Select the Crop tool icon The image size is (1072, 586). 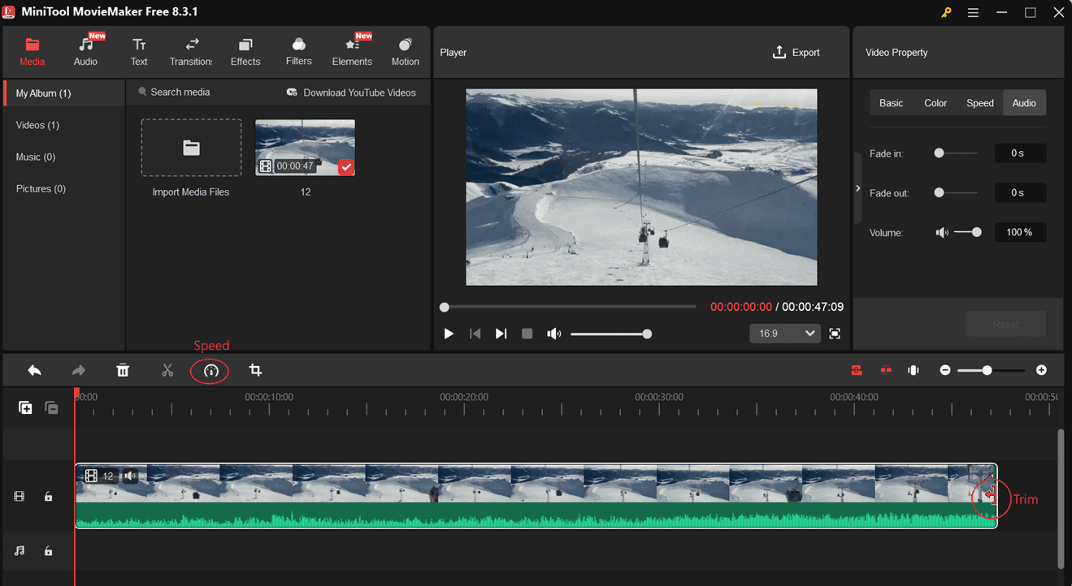[255, 370]
